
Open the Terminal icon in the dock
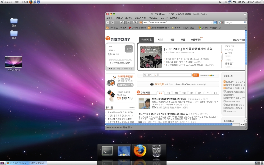[107, 151]
